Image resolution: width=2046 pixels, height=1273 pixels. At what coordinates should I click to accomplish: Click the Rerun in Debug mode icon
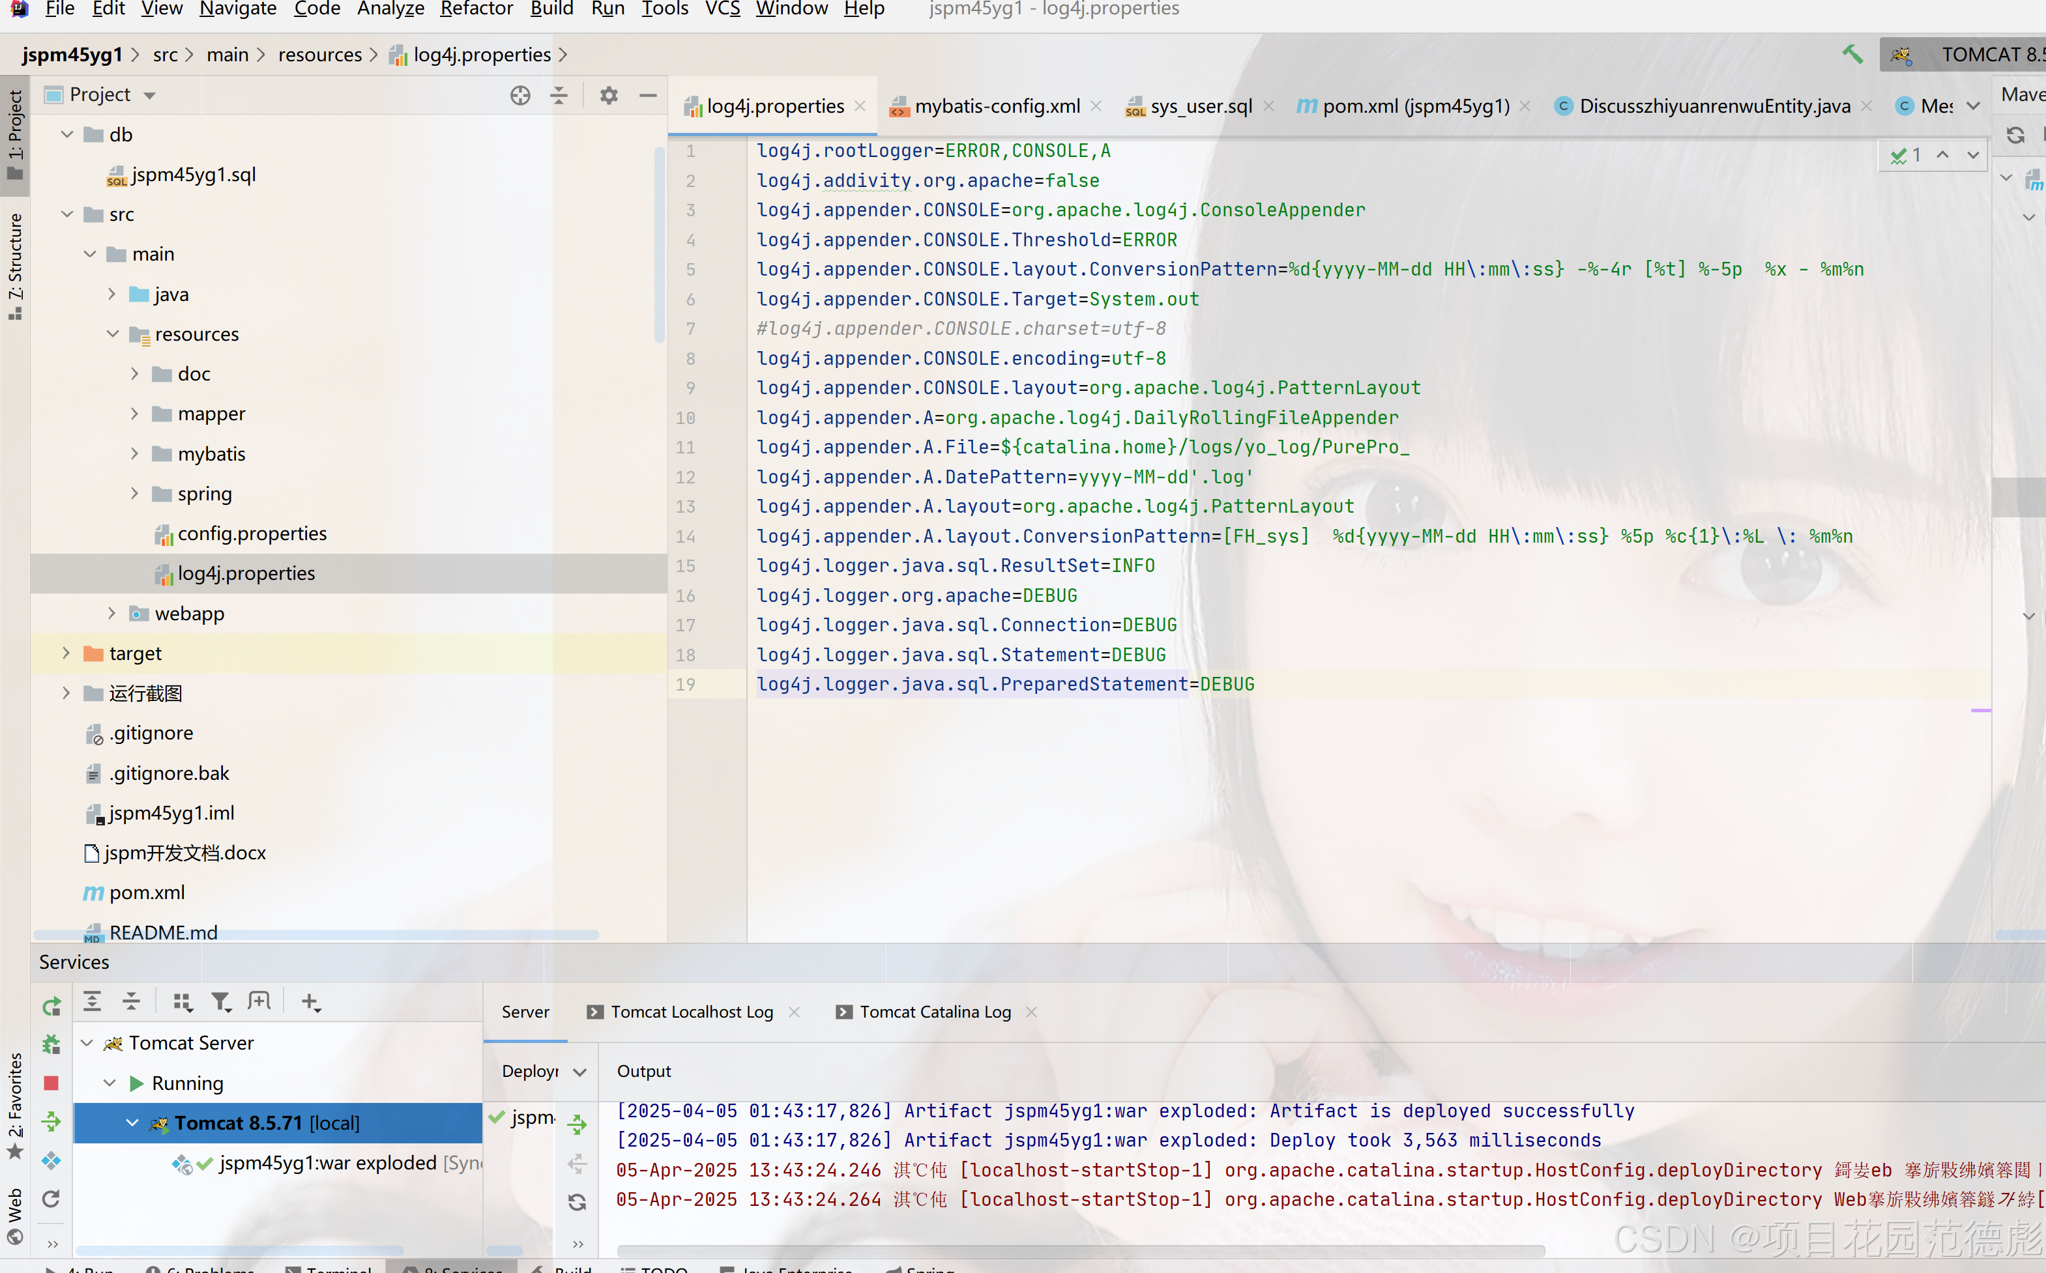tap(51, 1044)
